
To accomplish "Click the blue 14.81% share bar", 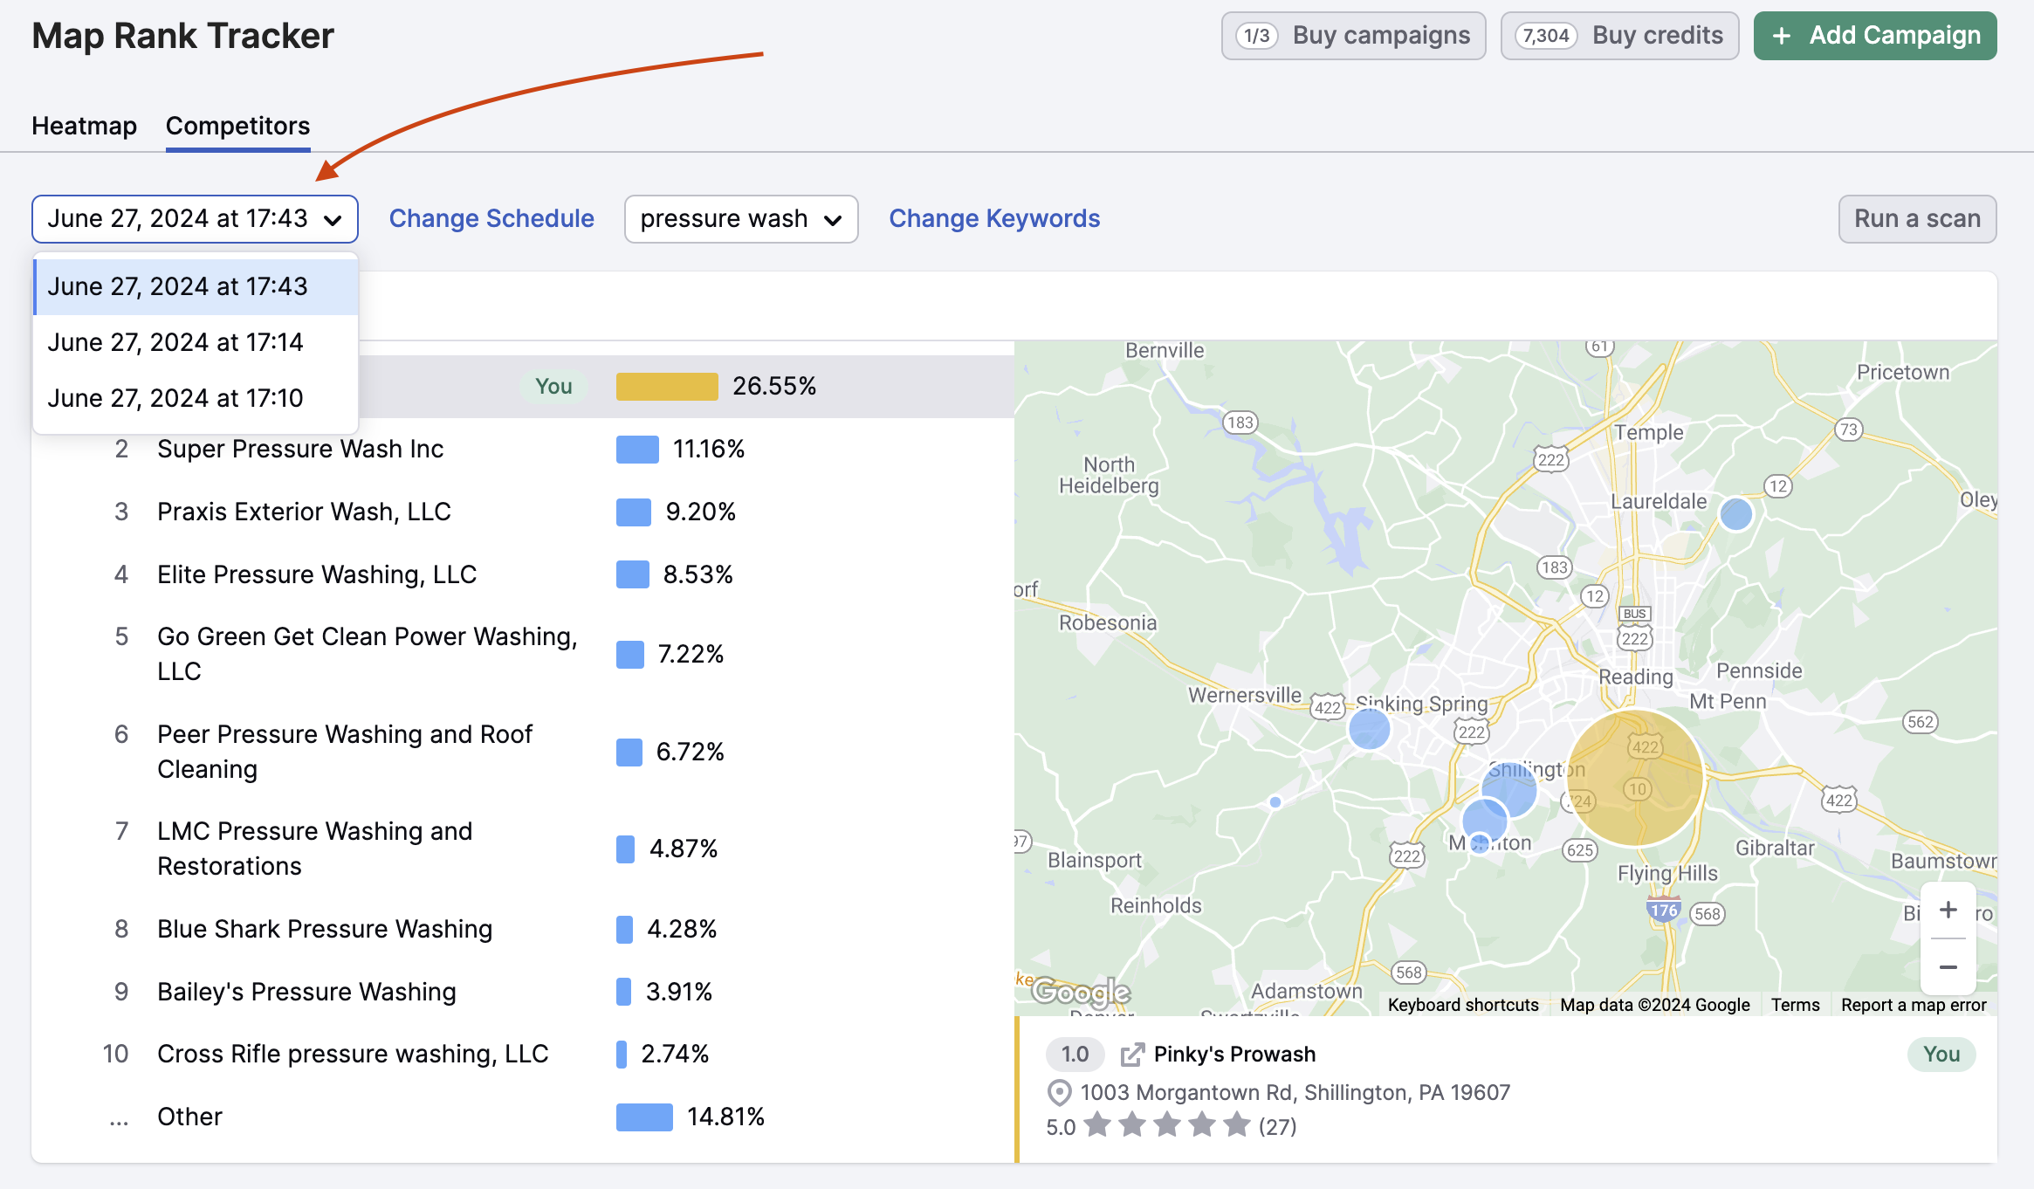I will 644,1117.
